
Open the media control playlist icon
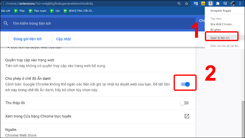click(225, 4)
